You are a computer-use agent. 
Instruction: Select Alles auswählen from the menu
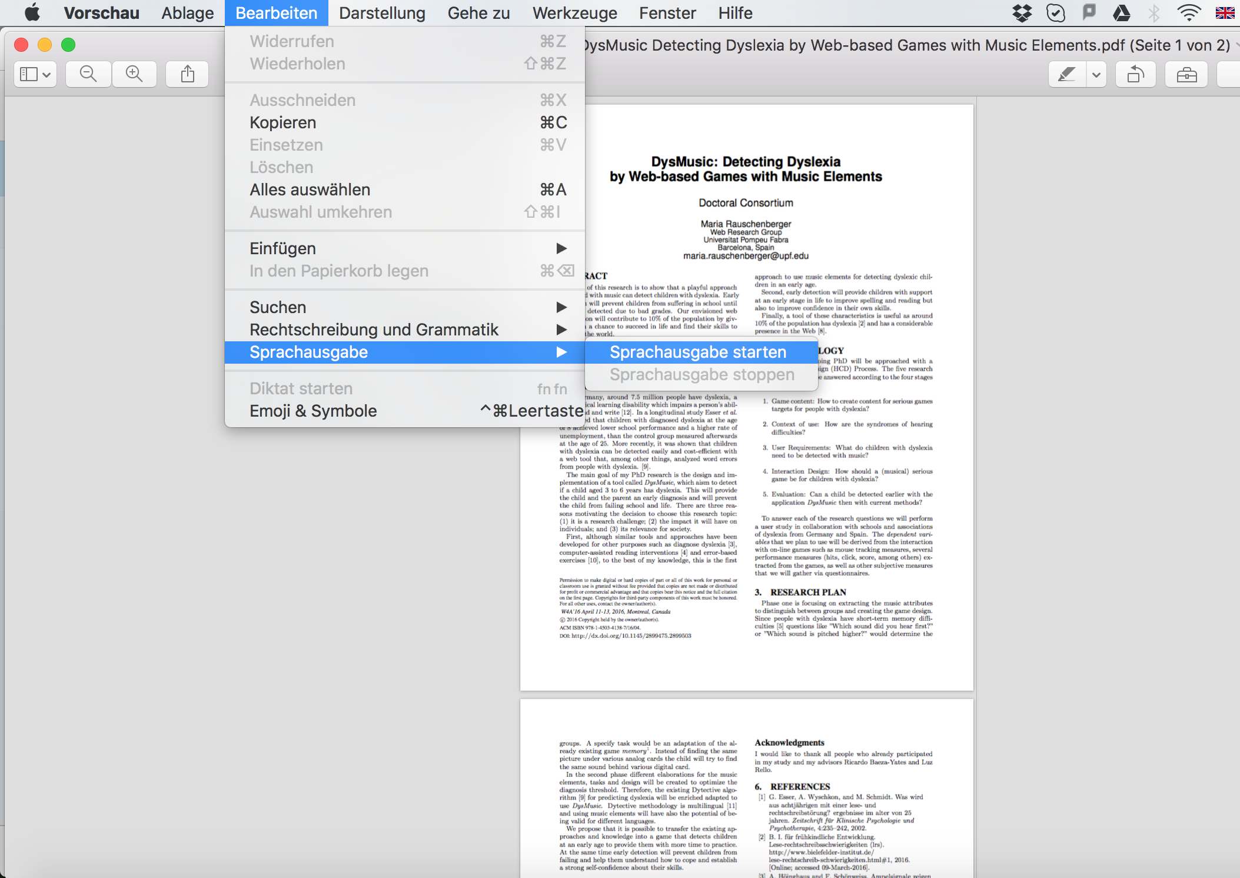[x=310, y=189]
